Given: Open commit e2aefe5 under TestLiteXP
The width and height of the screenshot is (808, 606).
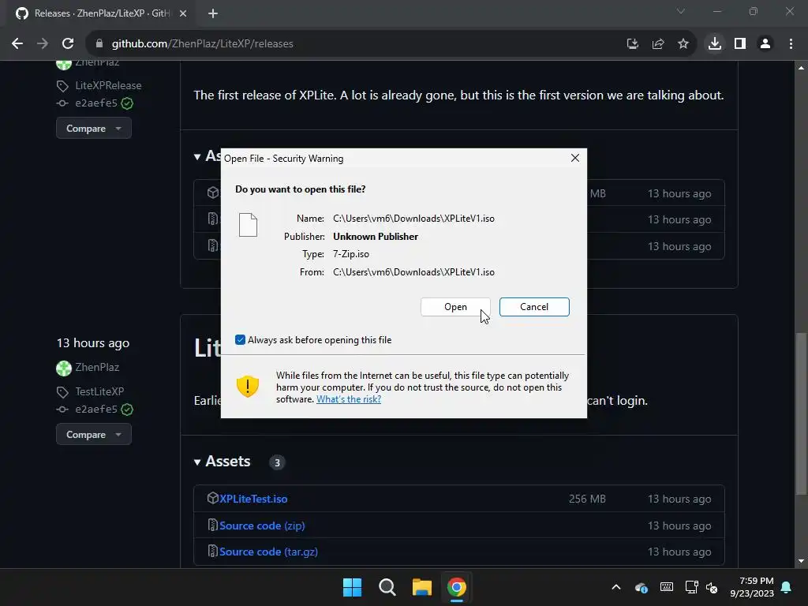Looking at the screenshot, I should [96, 410].
